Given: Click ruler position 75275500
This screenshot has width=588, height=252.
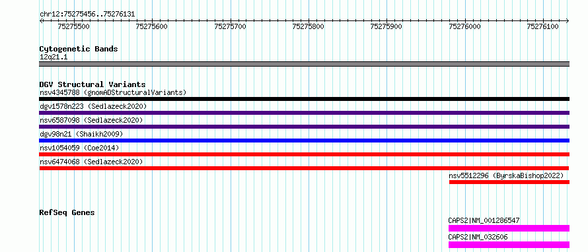Looking at the screenshot, I should pos(74,26).
